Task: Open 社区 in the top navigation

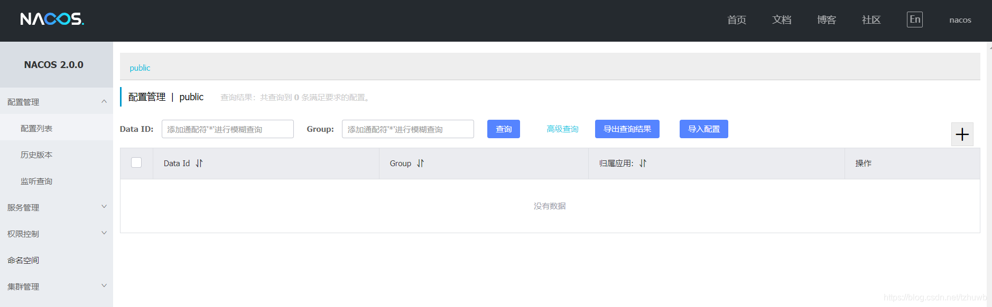Action: point(872,20)
